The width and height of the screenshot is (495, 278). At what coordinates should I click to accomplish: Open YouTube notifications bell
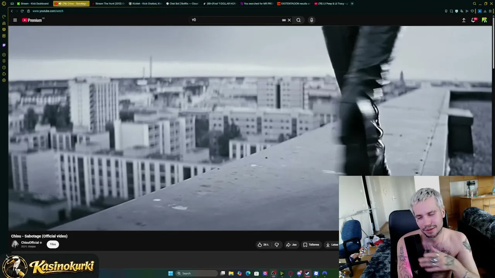(473, 20)
